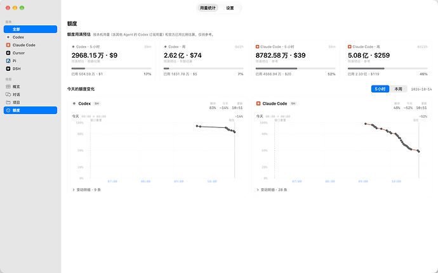
Task: Click the text 已用 4566.94 万 · $20
Action: tap(274, 74)
